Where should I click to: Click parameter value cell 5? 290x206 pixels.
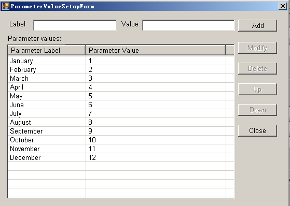156,96
